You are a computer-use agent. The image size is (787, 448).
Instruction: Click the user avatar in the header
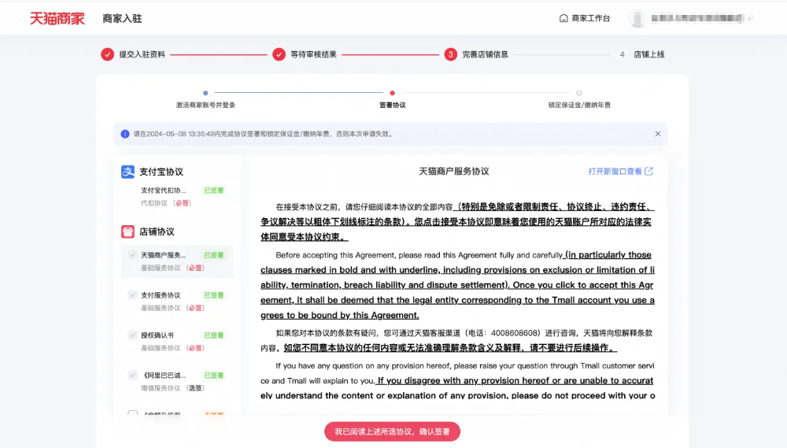point(637,18)
